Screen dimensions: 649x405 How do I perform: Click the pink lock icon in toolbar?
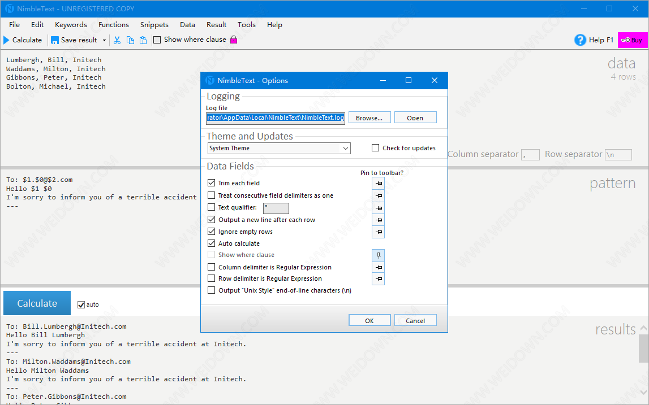(x=234, y=40)
